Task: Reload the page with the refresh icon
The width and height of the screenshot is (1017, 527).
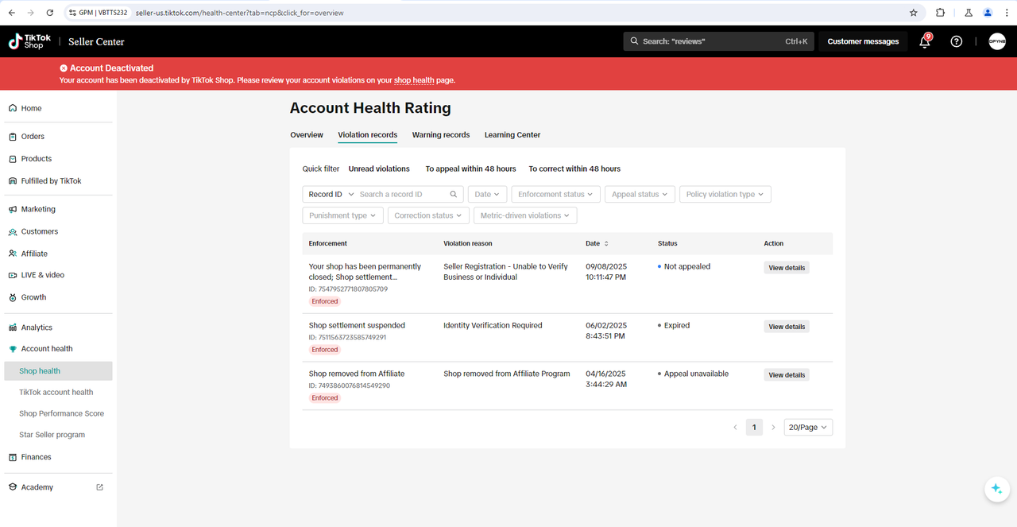Action: pyautogui.click(x=50, y=13)
